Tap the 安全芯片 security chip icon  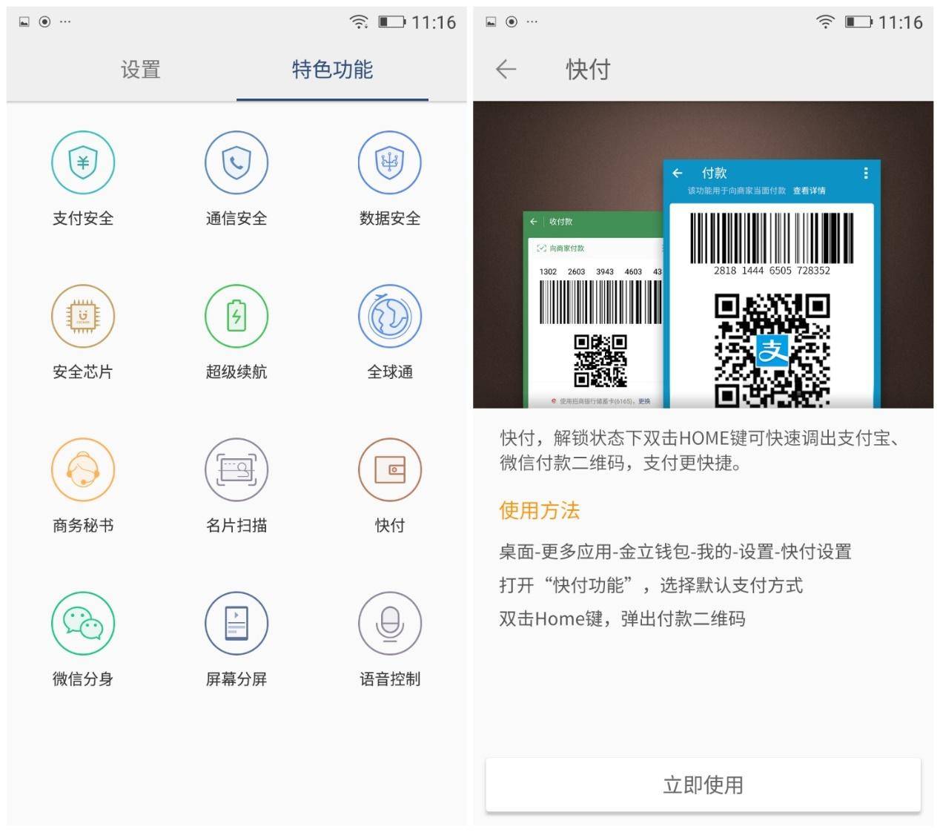click(83, 316)
